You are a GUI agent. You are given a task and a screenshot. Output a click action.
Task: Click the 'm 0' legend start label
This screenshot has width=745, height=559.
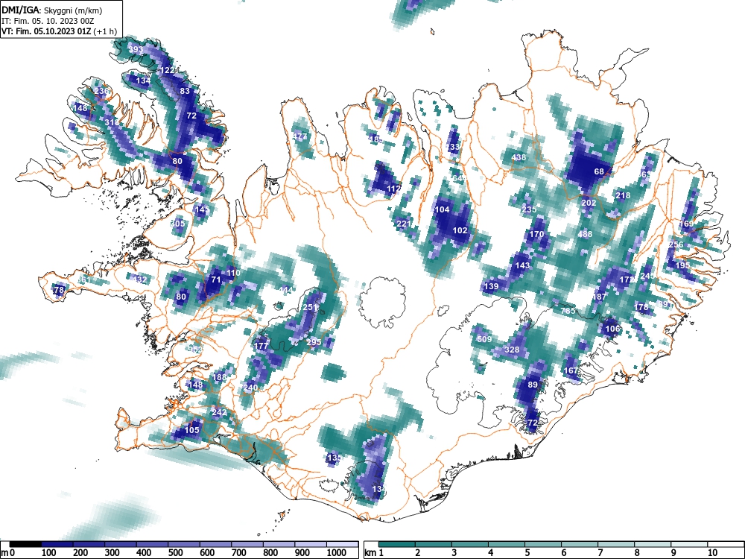pyautogui.click(x=8, y=552)
